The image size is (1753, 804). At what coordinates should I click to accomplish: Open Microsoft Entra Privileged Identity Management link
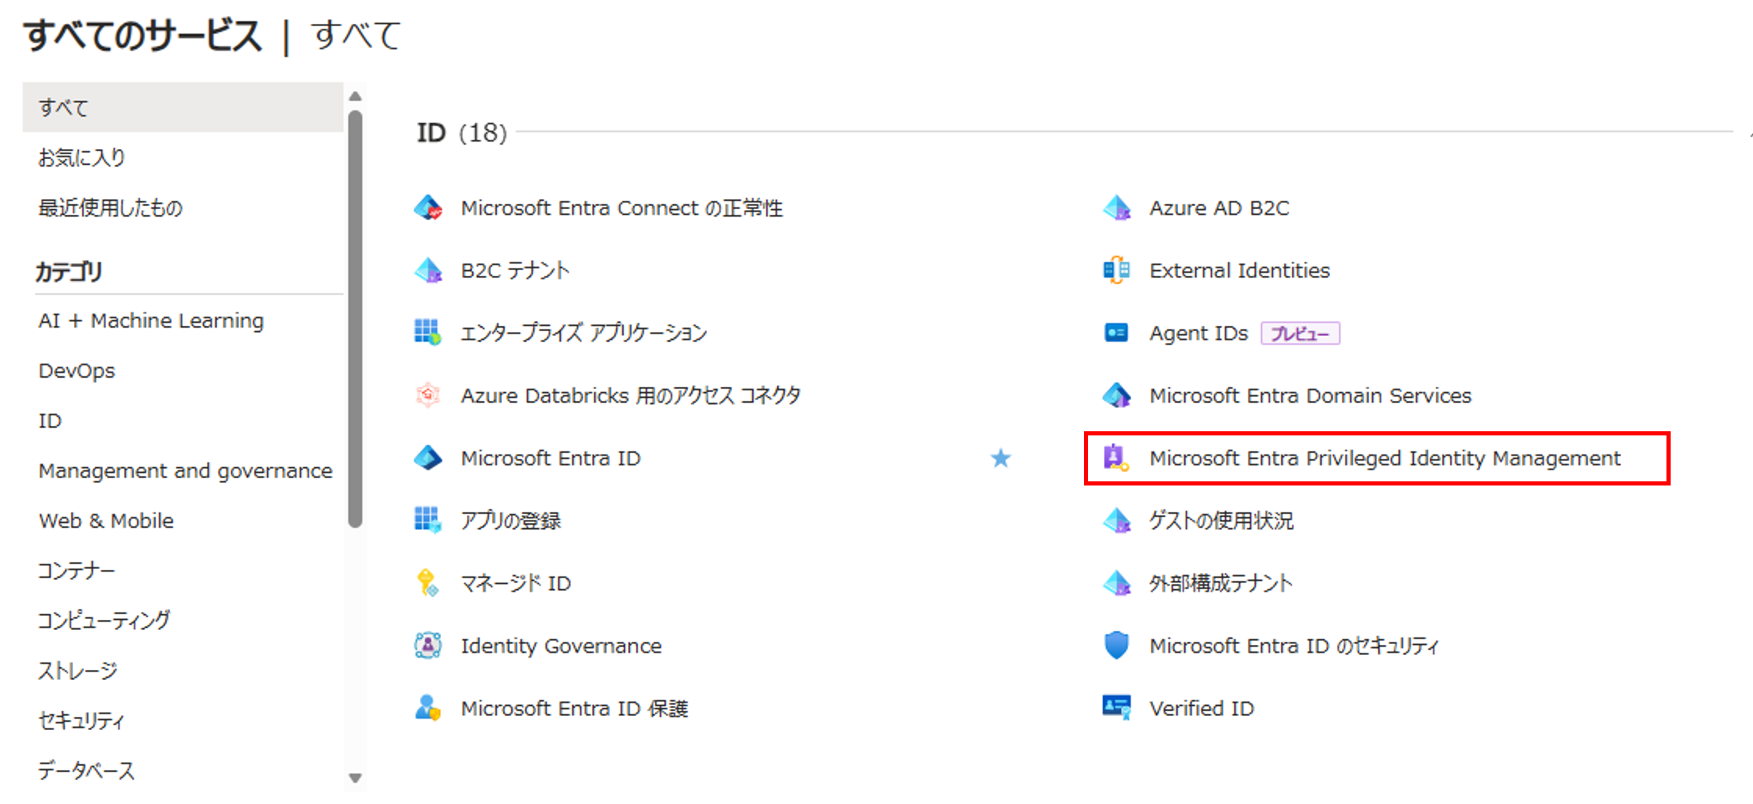(1386, 458)
